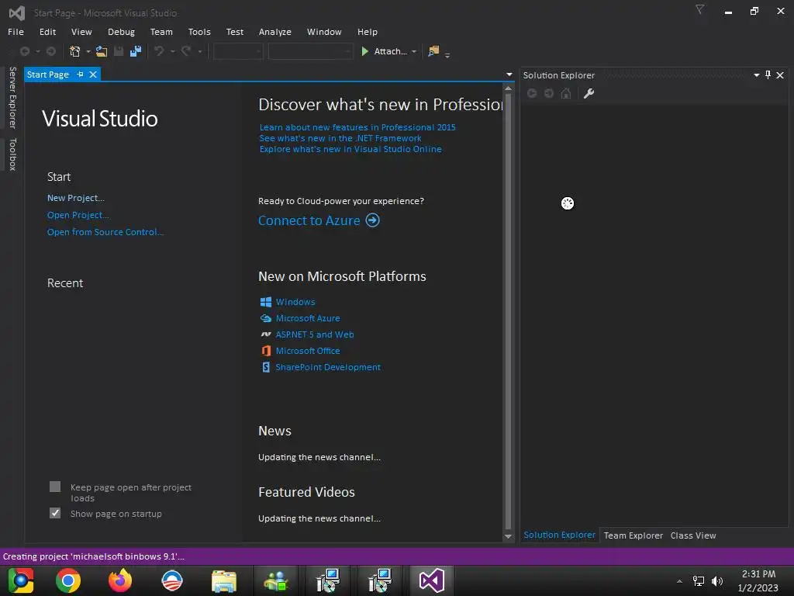The image size is (794, 596).
Task: Click the Navigate Backward toolbar icon
Action: pos(24,51)
